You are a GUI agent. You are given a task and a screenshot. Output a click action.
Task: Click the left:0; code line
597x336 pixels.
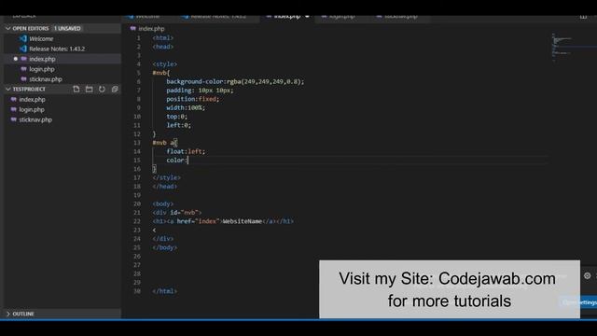[178, 125]
